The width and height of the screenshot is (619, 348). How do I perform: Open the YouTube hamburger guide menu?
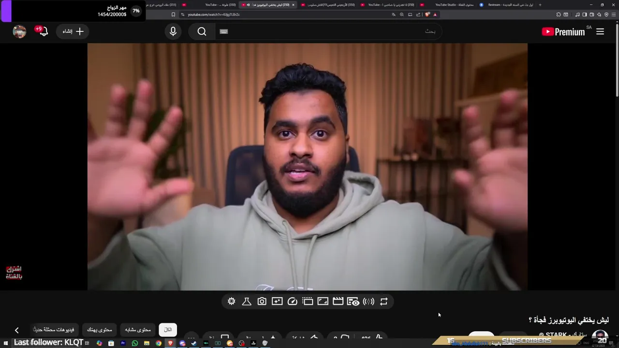pyautogui.click(x=600, y=31)
